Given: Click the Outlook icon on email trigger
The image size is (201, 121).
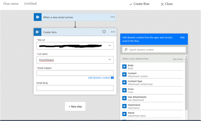Looking at the screenshot, I should pos(38,17).
